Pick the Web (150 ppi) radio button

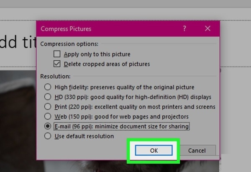(x=48, y=116)
